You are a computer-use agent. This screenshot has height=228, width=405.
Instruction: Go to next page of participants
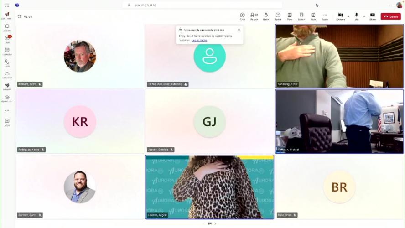pos(215,223)
